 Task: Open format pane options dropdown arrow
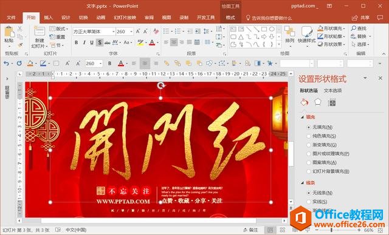click(365, 78)
